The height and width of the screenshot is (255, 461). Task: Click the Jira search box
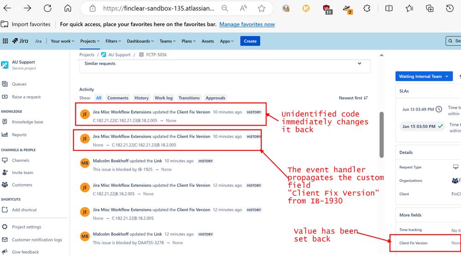pyautogui.click(x=453, y=41)
